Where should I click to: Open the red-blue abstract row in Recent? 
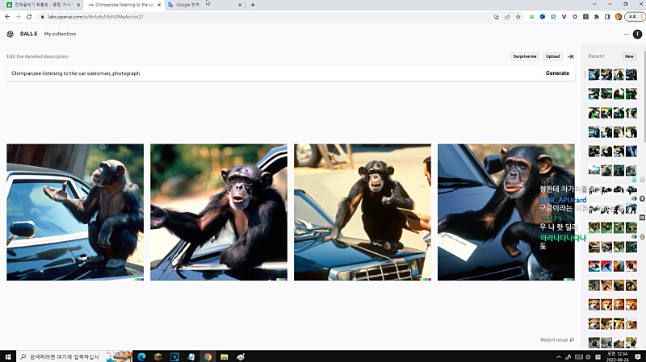click(x=613, y=266)
